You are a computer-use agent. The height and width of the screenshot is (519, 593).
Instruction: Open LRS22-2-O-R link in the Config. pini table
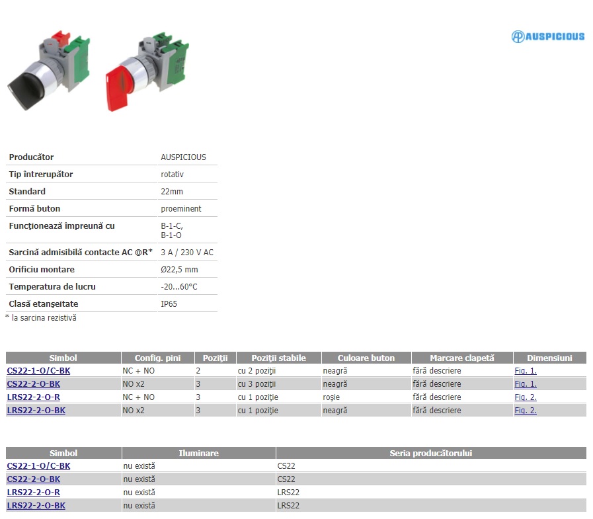coord(34,397)
